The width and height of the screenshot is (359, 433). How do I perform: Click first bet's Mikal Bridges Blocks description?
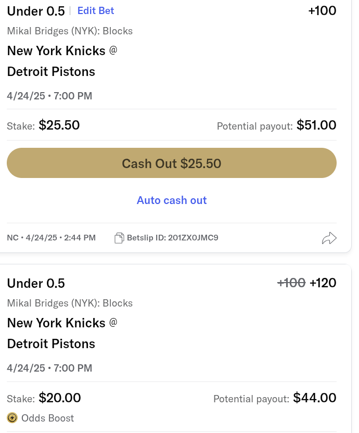pos(70,31)
